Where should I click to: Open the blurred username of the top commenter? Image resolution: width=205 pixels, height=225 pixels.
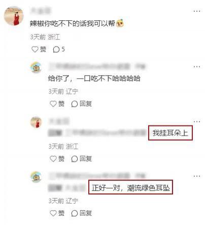pos(40,11)
